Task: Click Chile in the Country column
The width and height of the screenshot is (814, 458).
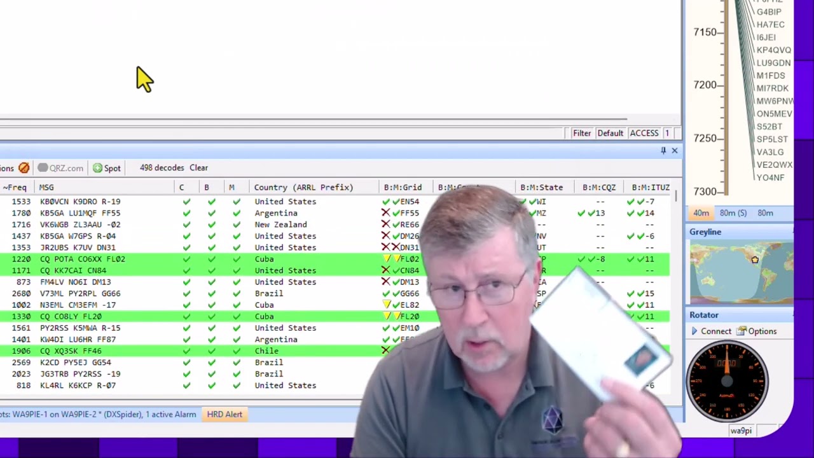Action: [x=266, y=351]
